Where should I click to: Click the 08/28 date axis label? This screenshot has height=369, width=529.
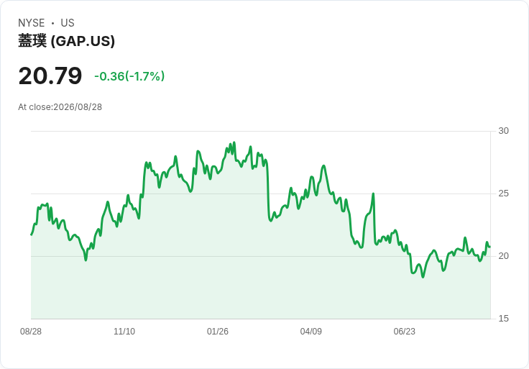[x=31, y=332]
